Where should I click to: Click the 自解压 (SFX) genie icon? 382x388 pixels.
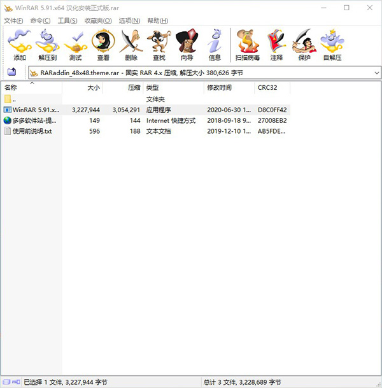click(x=332, y=41)
